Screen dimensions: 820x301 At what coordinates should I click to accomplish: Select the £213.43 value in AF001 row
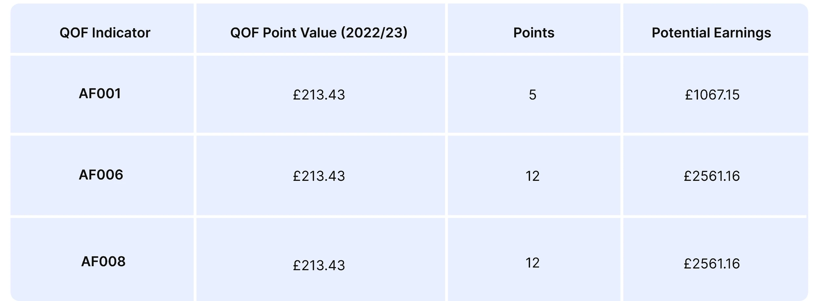[319, 95]
